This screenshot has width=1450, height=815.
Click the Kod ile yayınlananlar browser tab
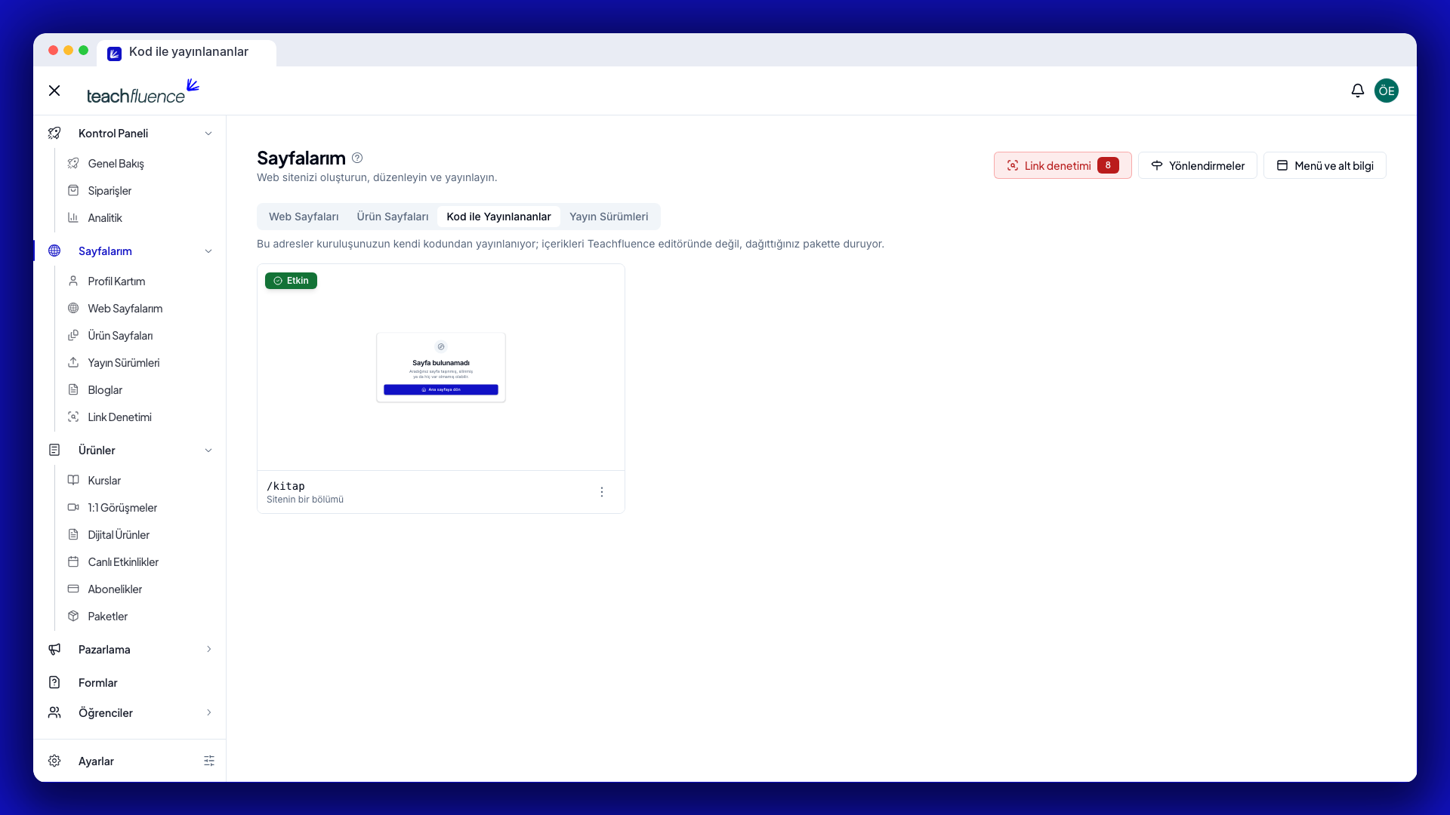coord(187,52)
